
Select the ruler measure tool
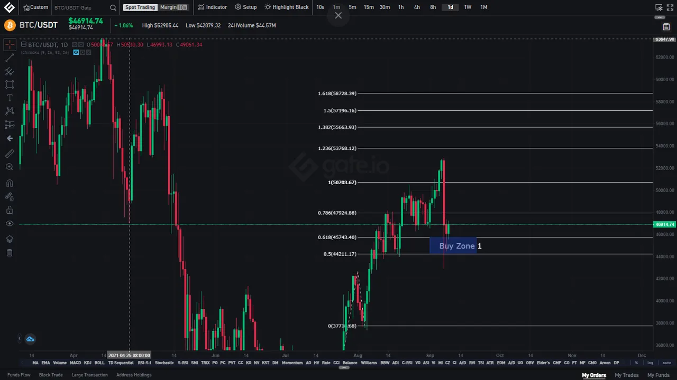[x=10, y=154]
